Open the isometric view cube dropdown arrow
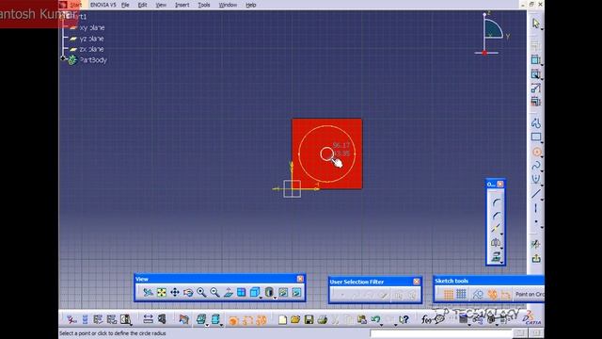The height and width of the screenshot is (339, 602). click(261, 298)
